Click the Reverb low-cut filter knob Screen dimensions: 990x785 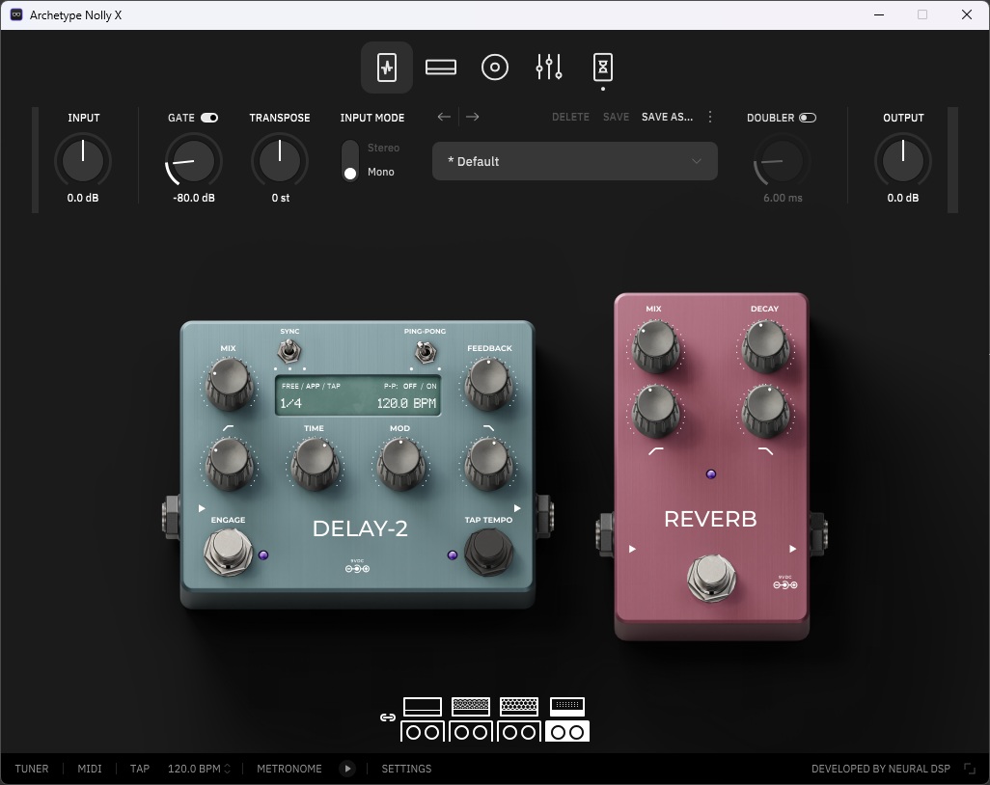[656, 412]
